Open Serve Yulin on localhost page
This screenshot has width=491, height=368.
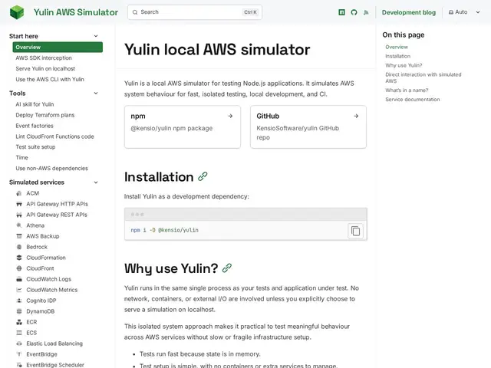pyautogui.click(x=45, y=68)
